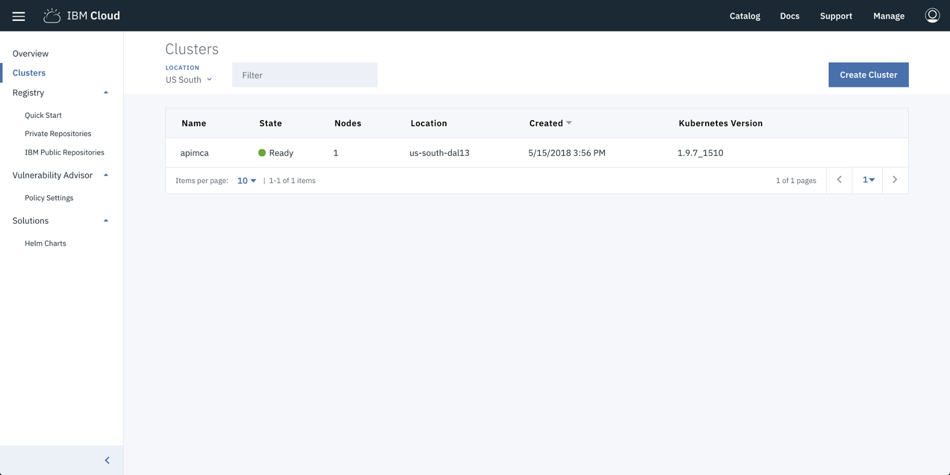950x475 pixels.
Task: Click the Kubernetes Version column header
Action: [721, 123]
